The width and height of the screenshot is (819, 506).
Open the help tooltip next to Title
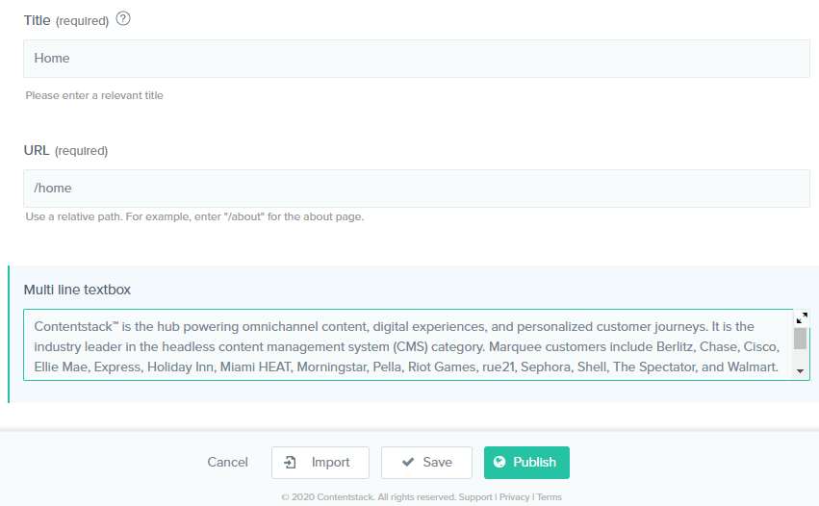(123, 19)
